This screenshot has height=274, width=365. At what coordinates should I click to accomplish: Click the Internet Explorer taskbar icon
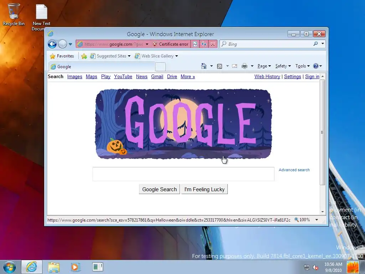click(32, 267)
